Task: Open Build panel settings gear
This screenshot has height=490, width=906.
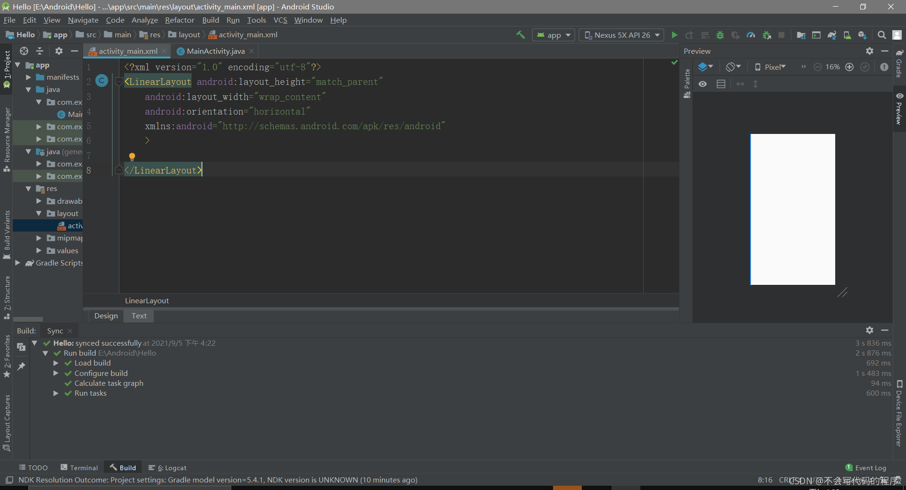Action: (x=870, y=330)
